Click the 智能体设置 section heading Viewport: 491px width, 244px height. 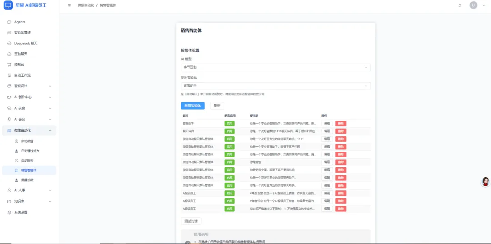(190, 50)
